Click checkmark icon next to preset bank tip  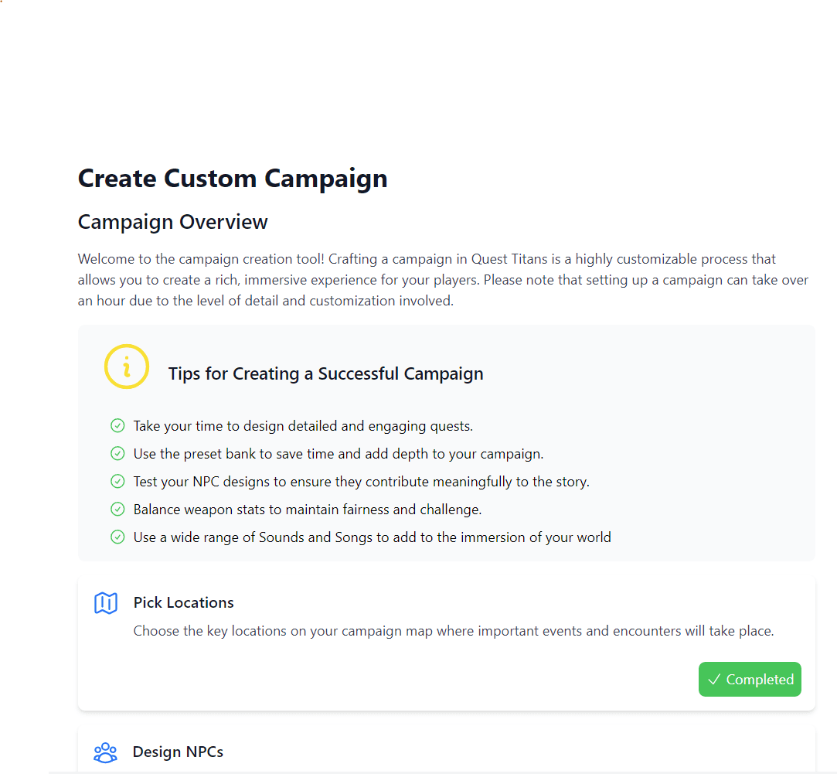coord(117,454)
